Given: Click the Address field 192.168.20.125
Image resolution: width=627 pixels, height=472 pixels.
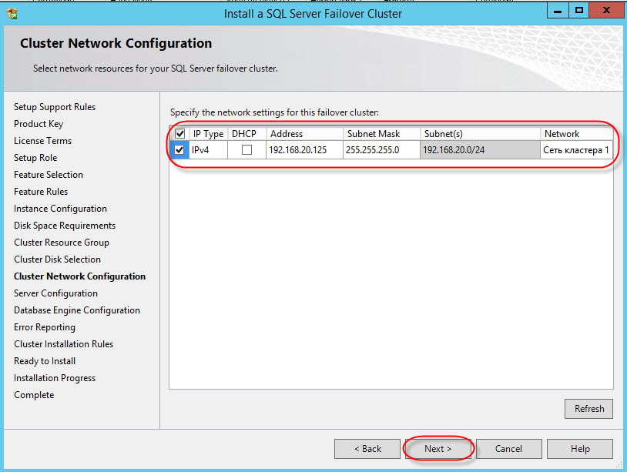Looking at the screenshot, I should coord(304,150).
